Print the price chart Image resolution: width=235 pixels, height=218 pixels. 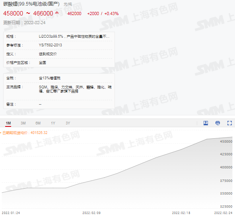click(x=218, y=123)
